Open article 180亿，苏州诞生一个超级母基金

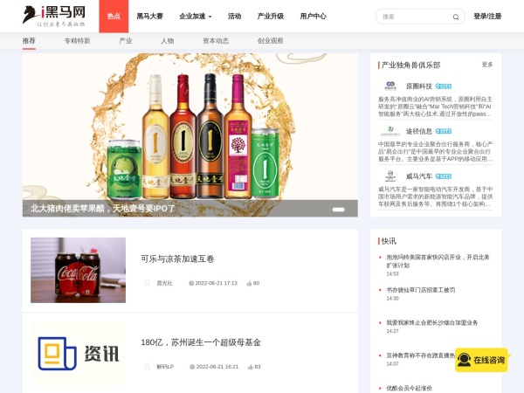(x=201, y=342)
